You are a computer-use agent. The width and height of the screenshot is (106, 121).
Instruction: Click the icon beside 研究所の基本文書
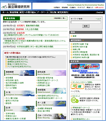click(x=71, y=47)
